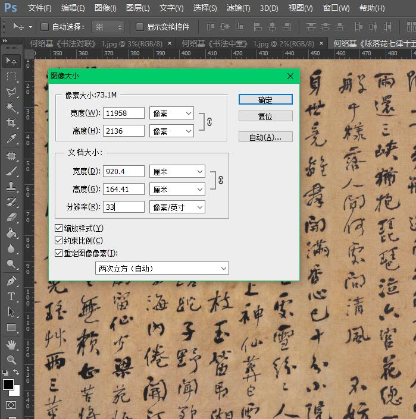Click the resolution field showing 33
The height and width of the screenshot is (419, 416).
coord(124,207)
